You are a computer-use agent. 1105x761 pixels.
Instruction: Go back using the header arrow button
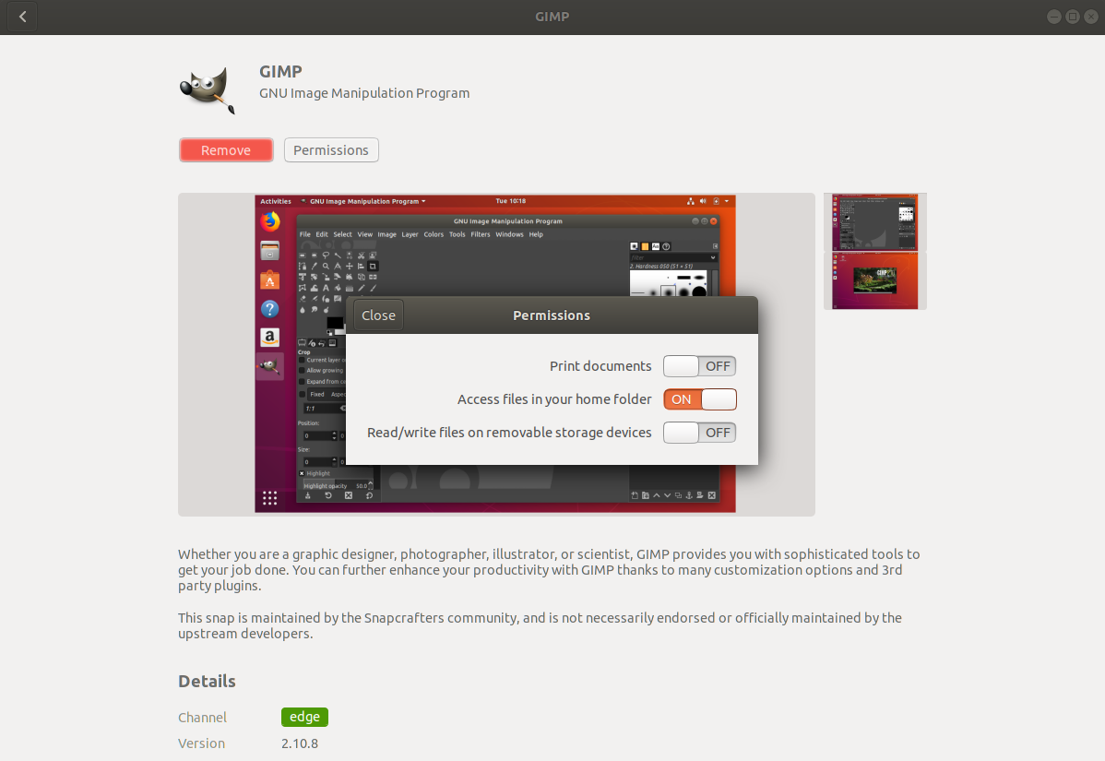(22, 17)
